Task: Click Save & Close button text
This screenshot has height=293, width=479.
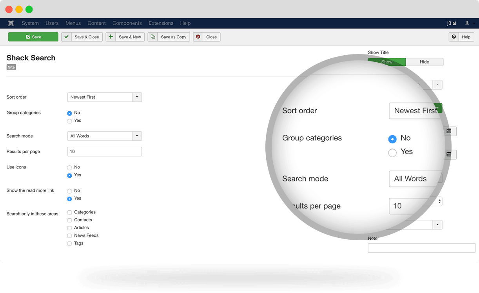Action: tap(87, 37)
